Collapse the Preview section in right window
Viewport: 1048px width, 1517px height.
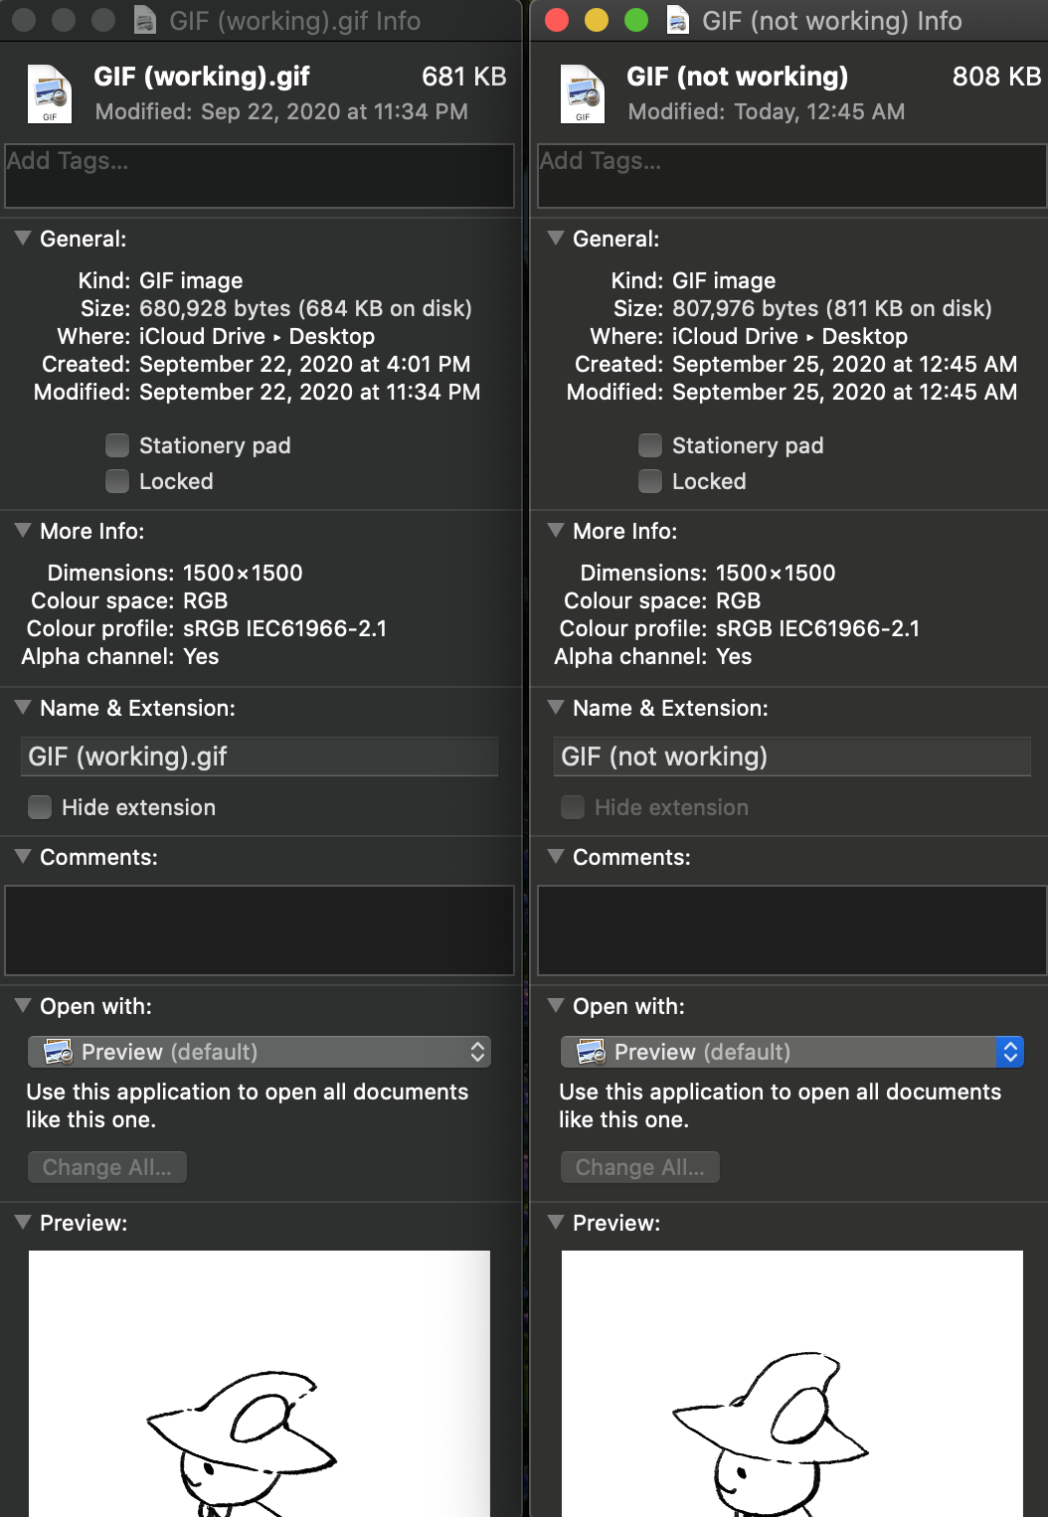[x=554, y=1223]
